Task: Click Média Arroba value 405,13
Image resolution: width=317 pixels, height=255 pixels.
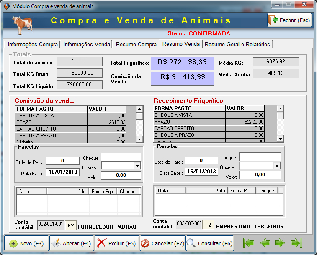Action: [276, 73]
